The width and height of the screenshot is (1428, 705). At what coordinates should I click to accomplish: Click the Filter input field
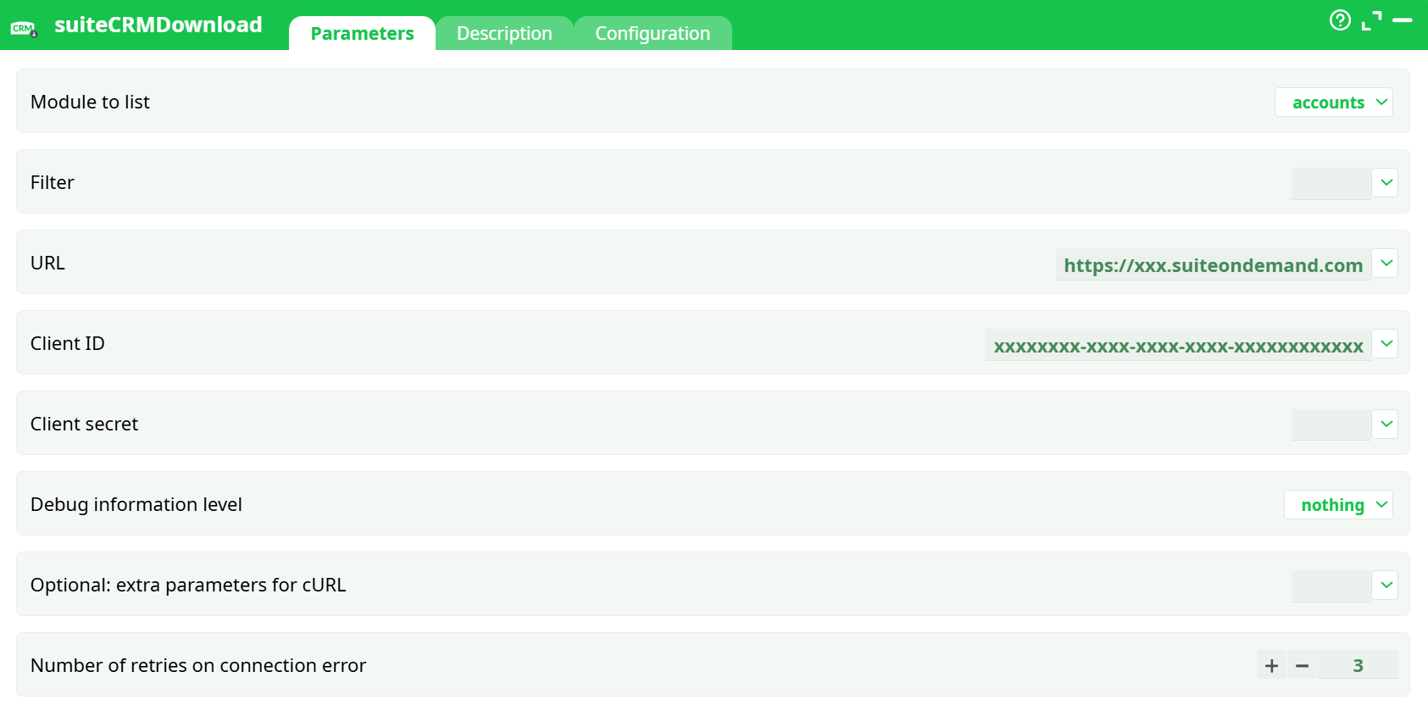tap(1331, 184)
